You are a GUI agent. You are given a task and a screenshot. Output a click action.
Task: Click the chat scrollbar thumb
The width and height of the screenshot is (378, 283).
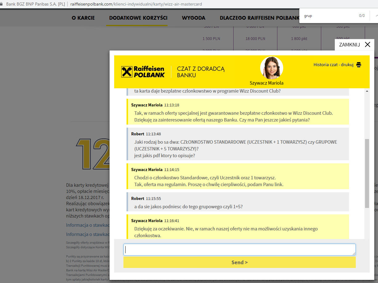coord(367,173)
